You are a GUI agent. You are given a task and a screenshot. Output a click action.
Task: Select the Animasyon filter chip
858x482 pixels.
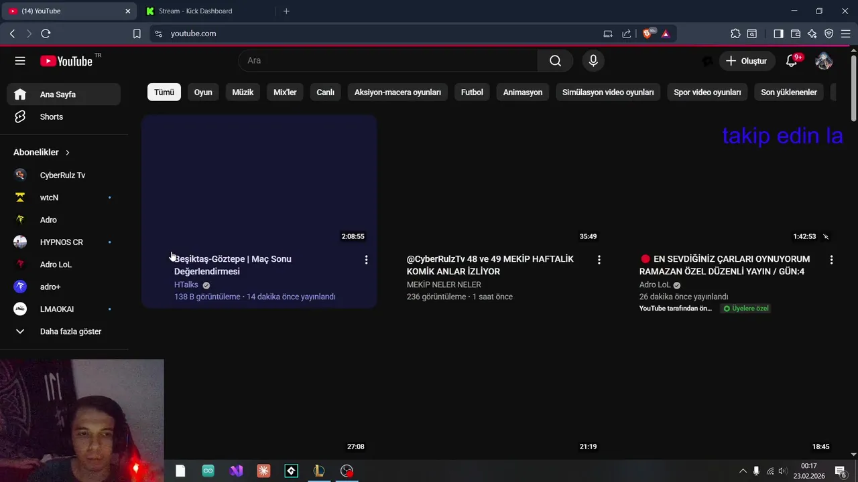[523, 92]
